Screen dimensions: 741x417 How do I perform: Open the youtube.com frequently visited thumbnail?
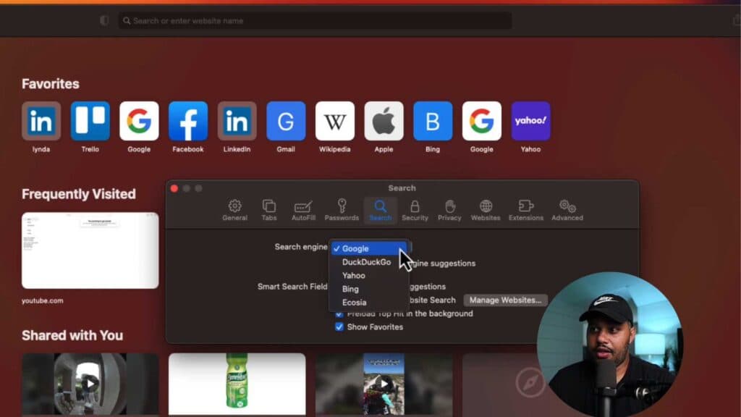point(90,250)
